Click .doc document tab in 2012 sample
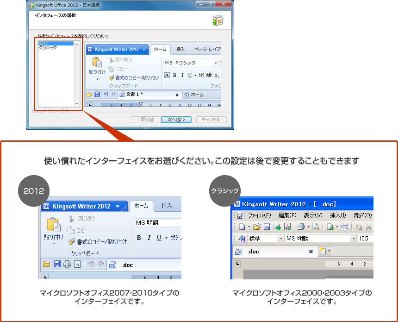The height and width of the screenshot is (322, 398). pos(144,265)
